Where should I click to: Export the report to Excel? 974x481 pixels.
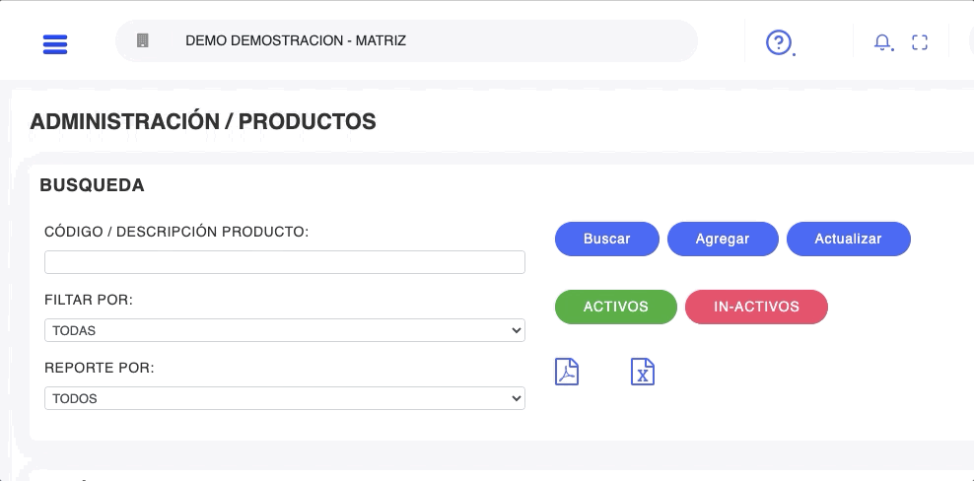[x=643, y=372]
